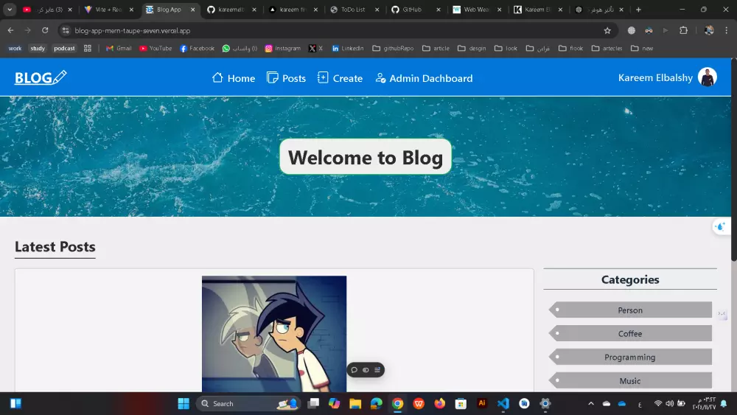
Task: Click the BLOG logo with pen icon
Action: (41, 77)
